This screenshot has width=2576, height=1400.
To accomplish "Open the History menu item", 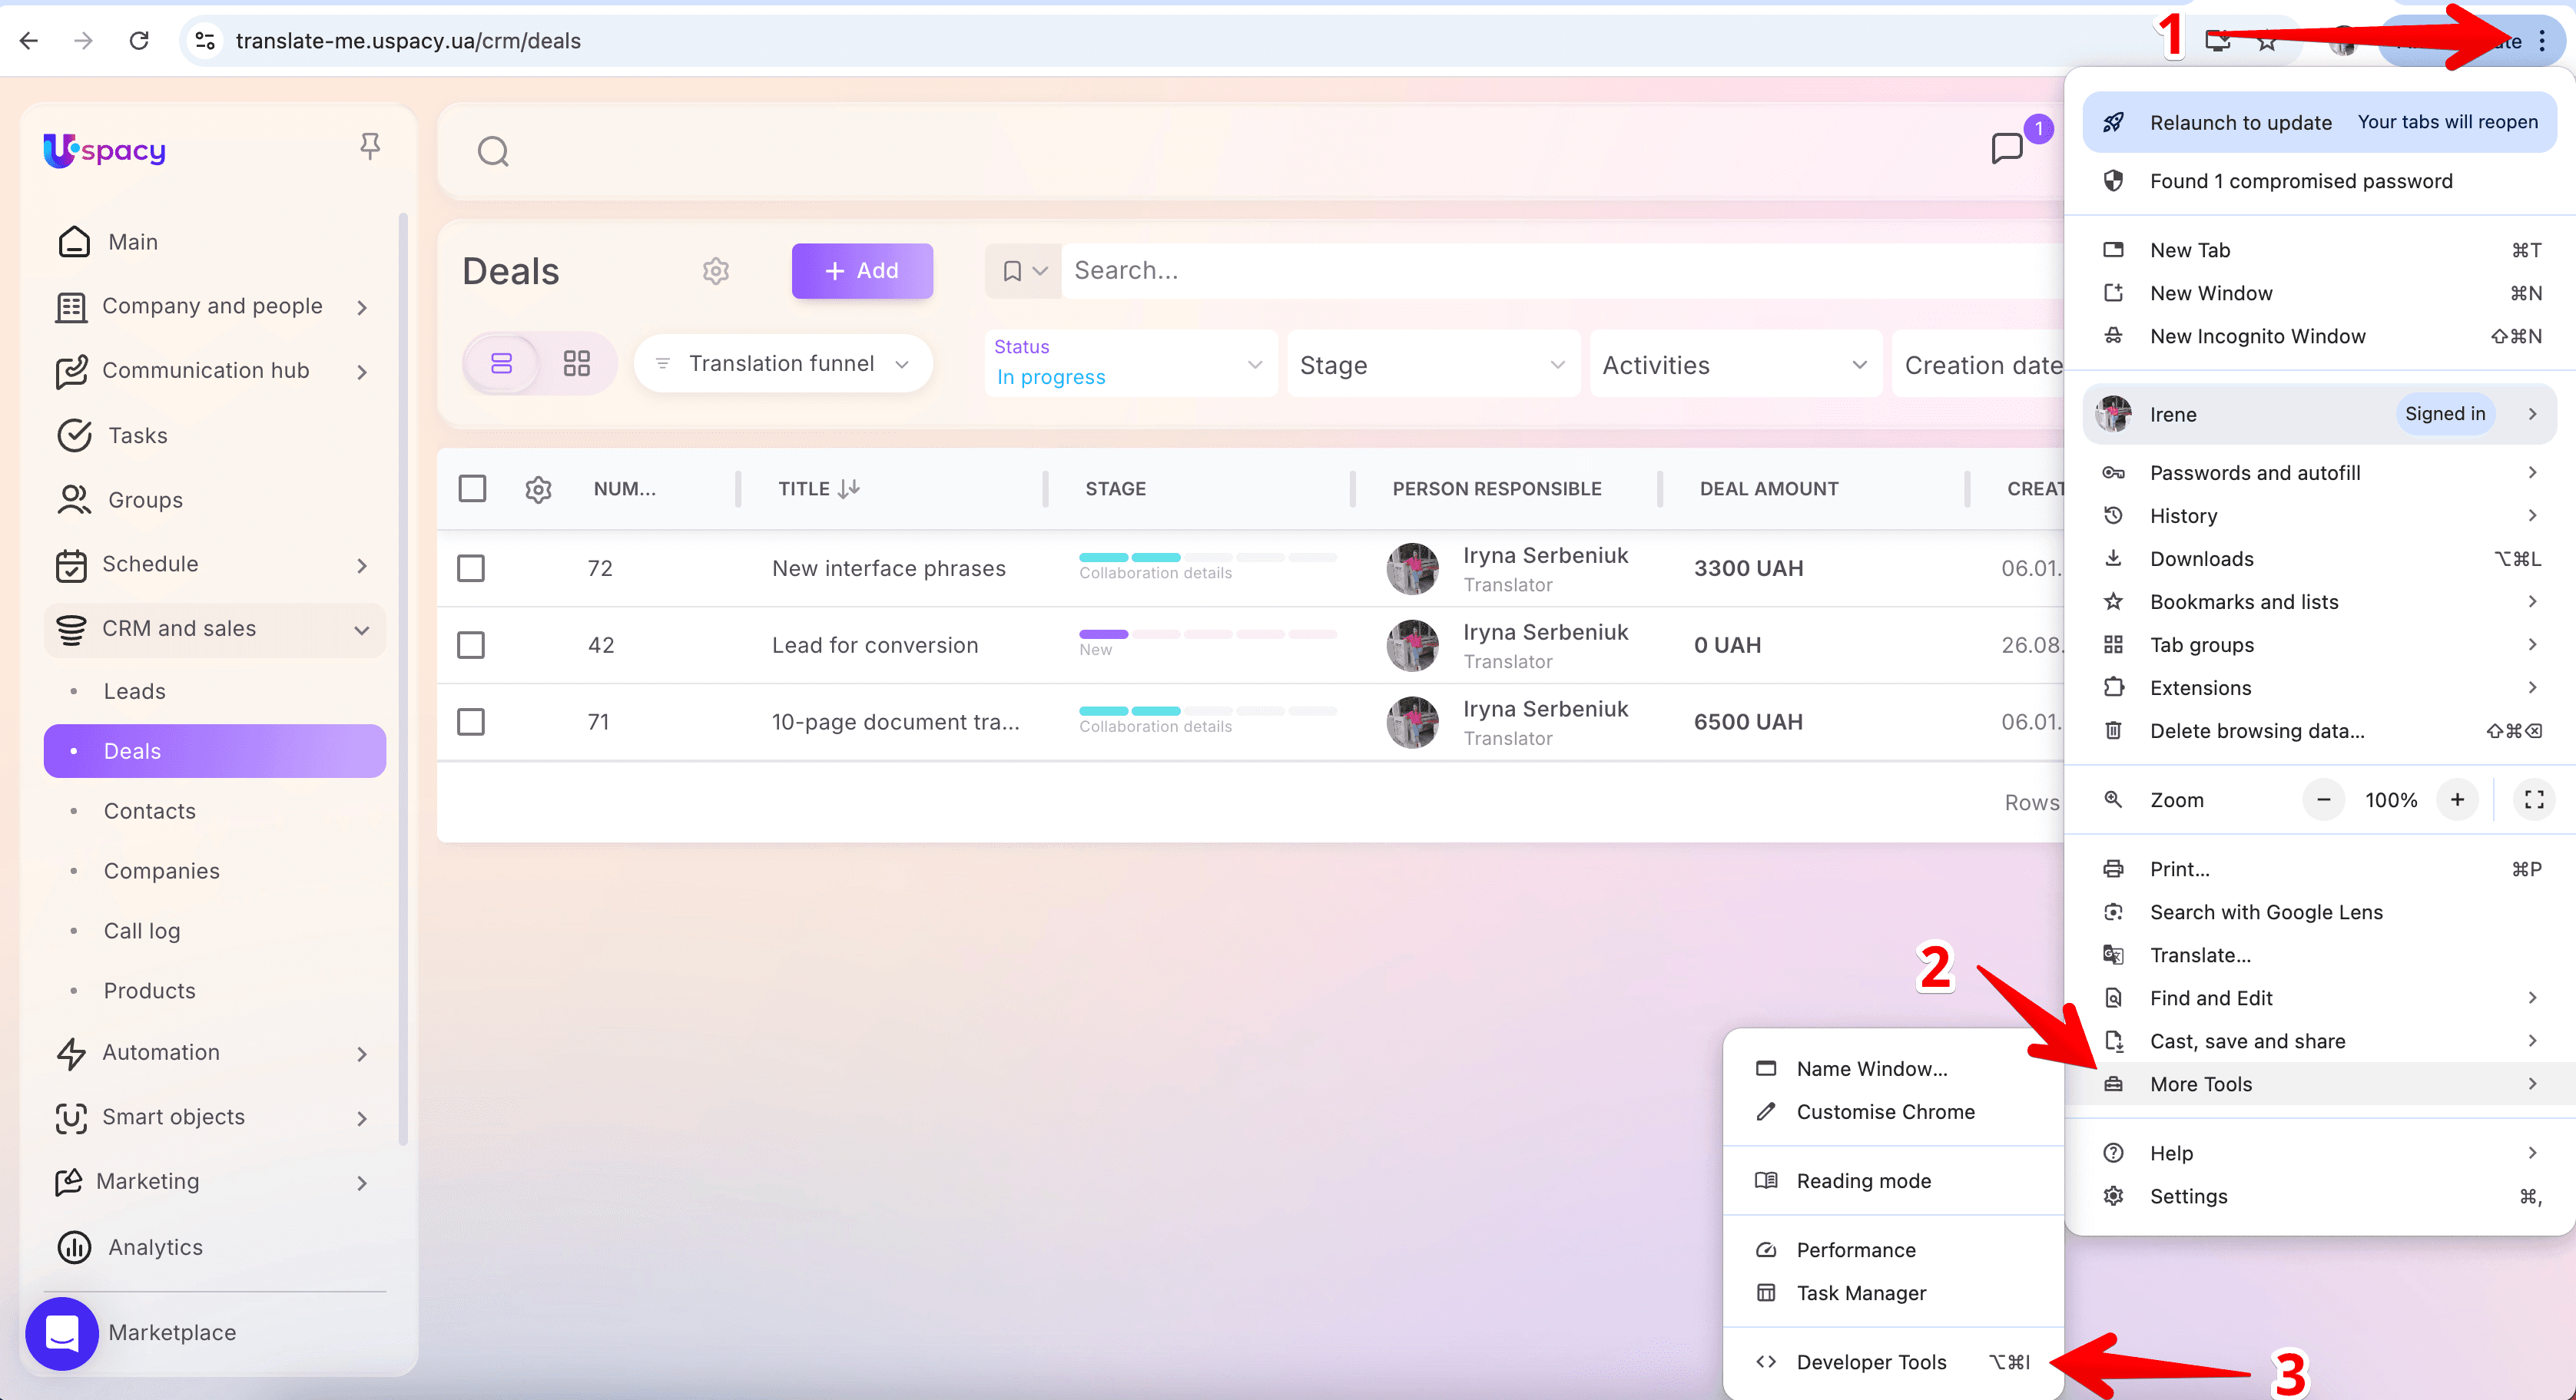I will 2183,515.
